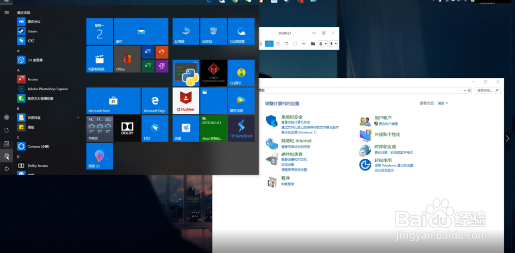Click the user account avatar in Start sidebar
Viewport: 515px width, 253px height.
[x=7, y=117]
